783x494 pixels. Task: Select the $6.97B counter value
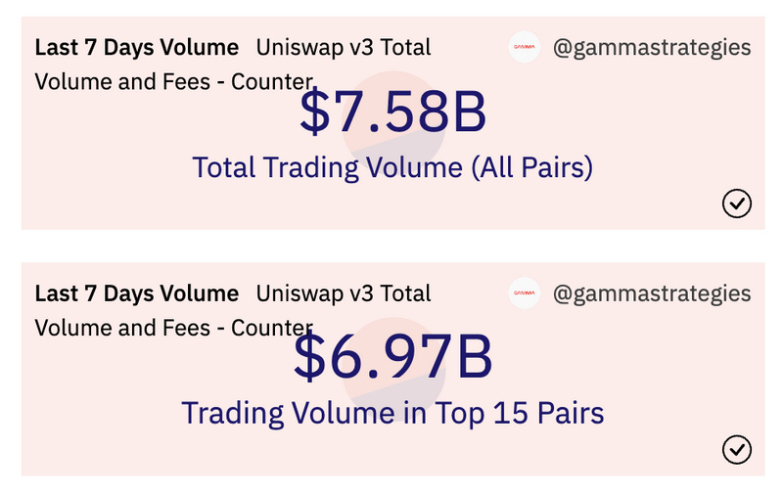(x=392, y=360)
